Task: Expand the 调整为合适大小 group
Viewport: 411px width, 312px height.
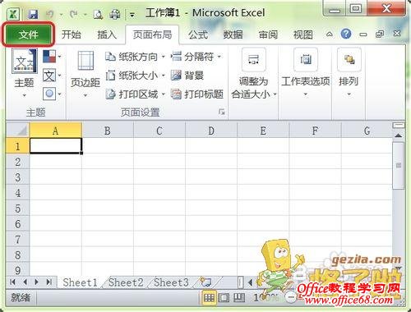Action: pos(253,74)
